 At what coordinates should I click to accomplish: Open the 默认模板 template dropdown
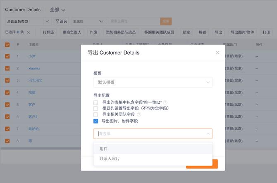click(153, 82)
